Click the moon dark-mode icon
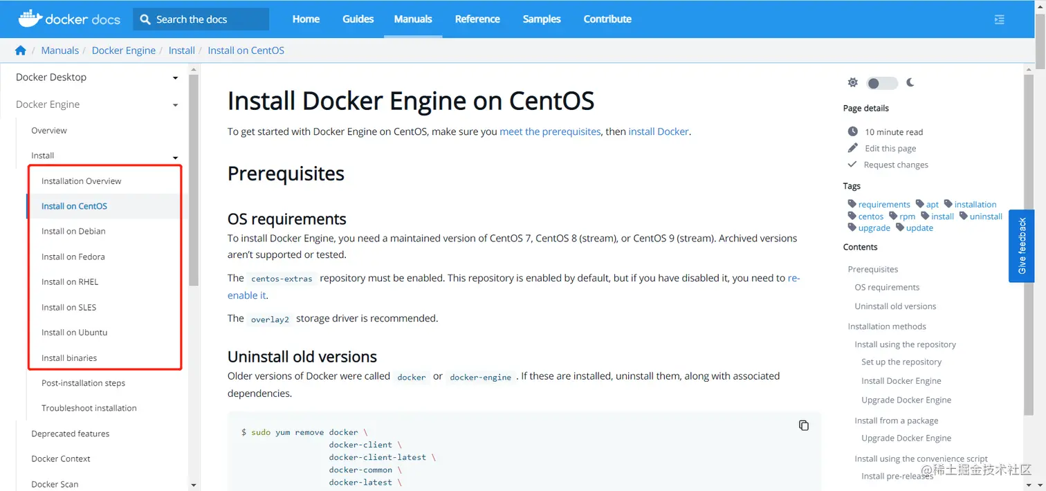 click(x=910, y=83)
